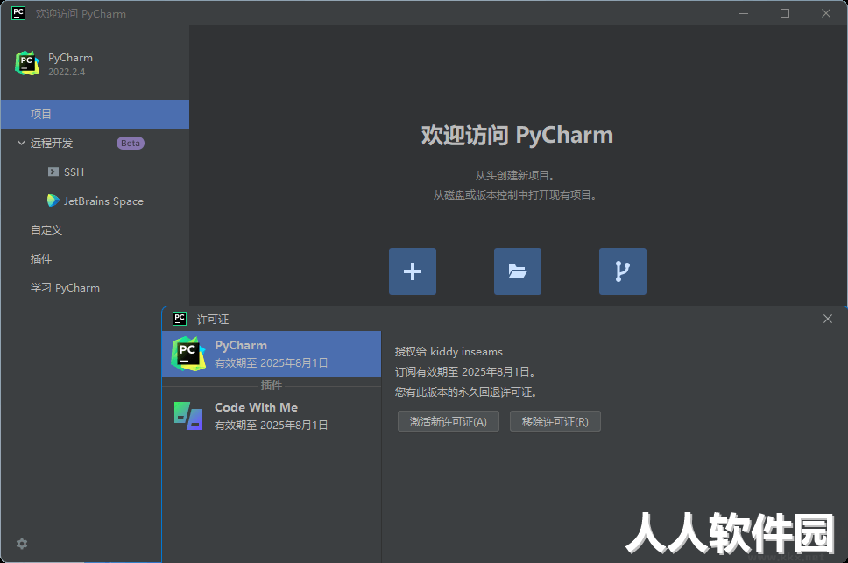
Task: Click the Code With Me plugin icon
Action: pyautogui.click(x=188, y=416)
